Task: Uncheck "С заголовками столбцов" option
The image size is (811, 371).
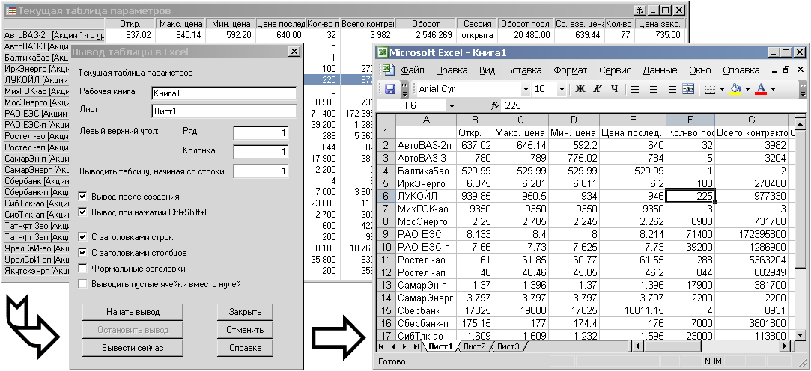Action: tap(82, 253)
